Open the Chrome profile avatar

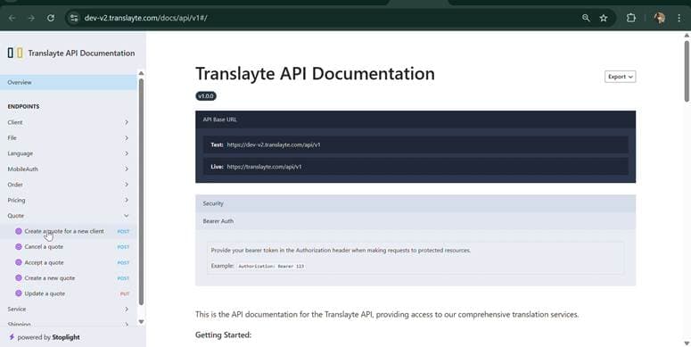(660, 18)
